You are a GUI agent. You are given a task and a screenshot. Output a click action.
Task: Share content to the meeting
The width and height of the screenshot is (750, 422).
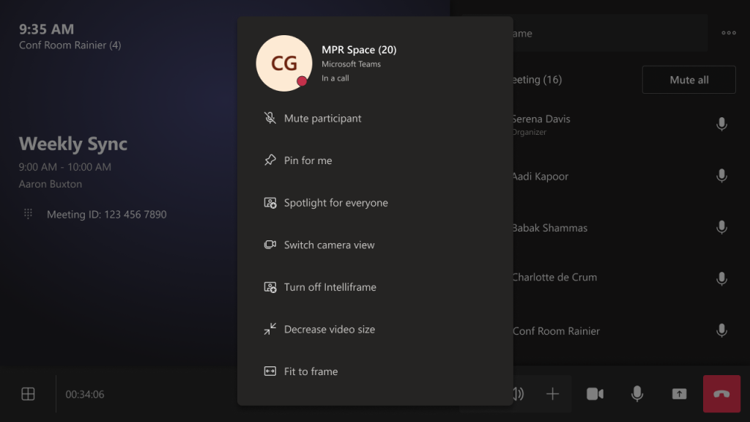click(x=678, y=393)
